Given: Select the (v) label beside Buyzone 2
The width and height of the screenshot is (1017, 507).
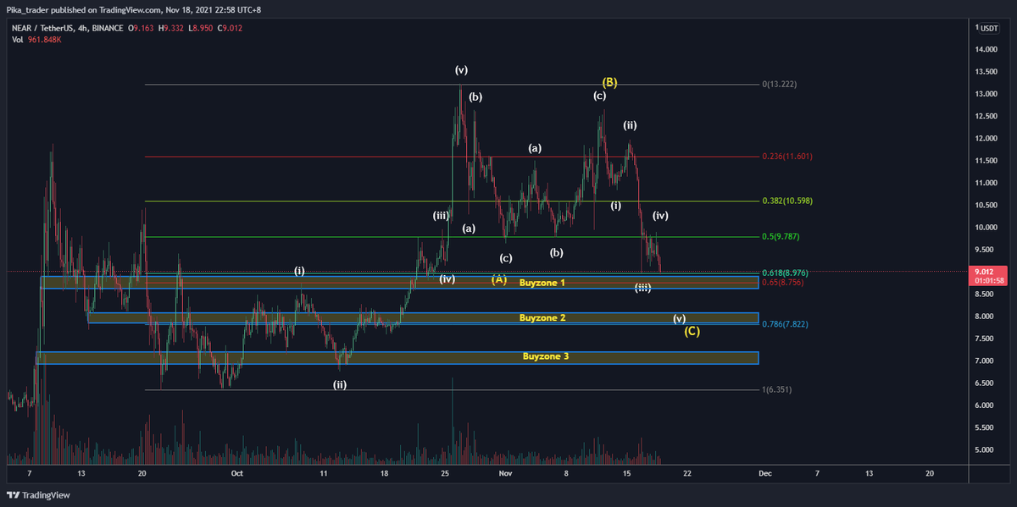Looking at the screenshot, I should tap(680, 319).
